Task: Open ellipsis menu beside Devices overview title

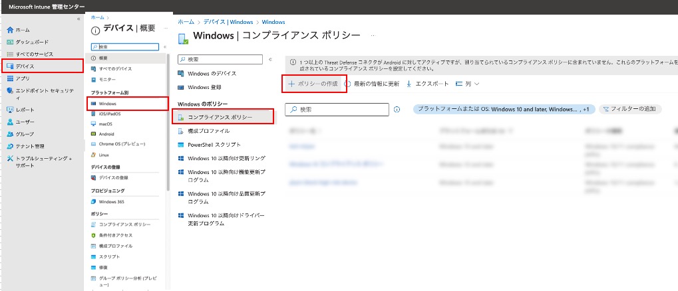Action: 166,29
